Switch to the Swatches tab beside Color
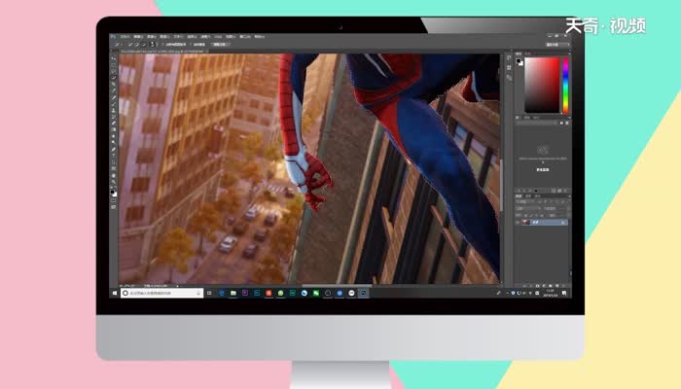Viewport: 681px width, 389px height. 527,53
